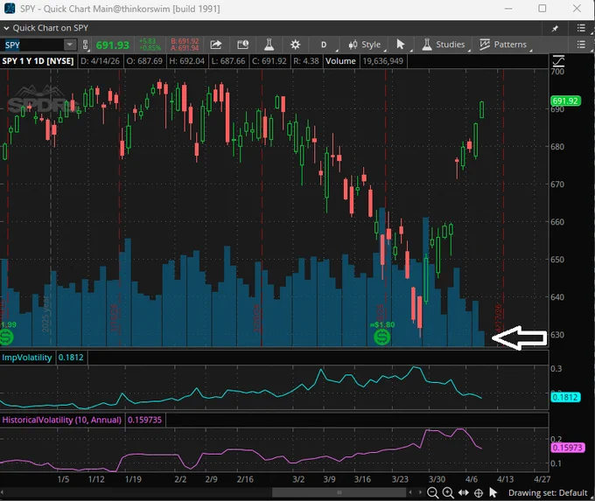595x501 pixels.
Task: Click the scrollbar left arrow near zoom icons
Action: click(410, 492)
